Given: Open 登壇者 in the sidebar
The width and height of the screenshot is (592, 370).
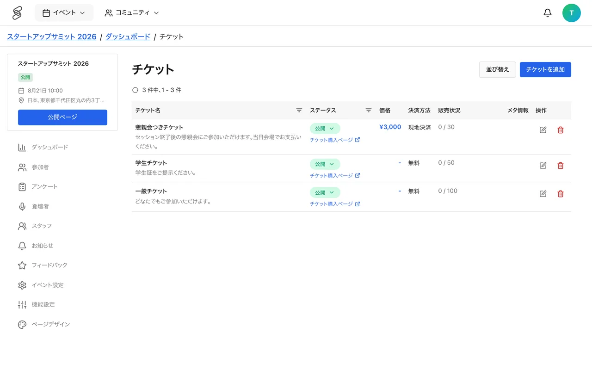Looking at the screenshot, I should click(x=34, y=206).
